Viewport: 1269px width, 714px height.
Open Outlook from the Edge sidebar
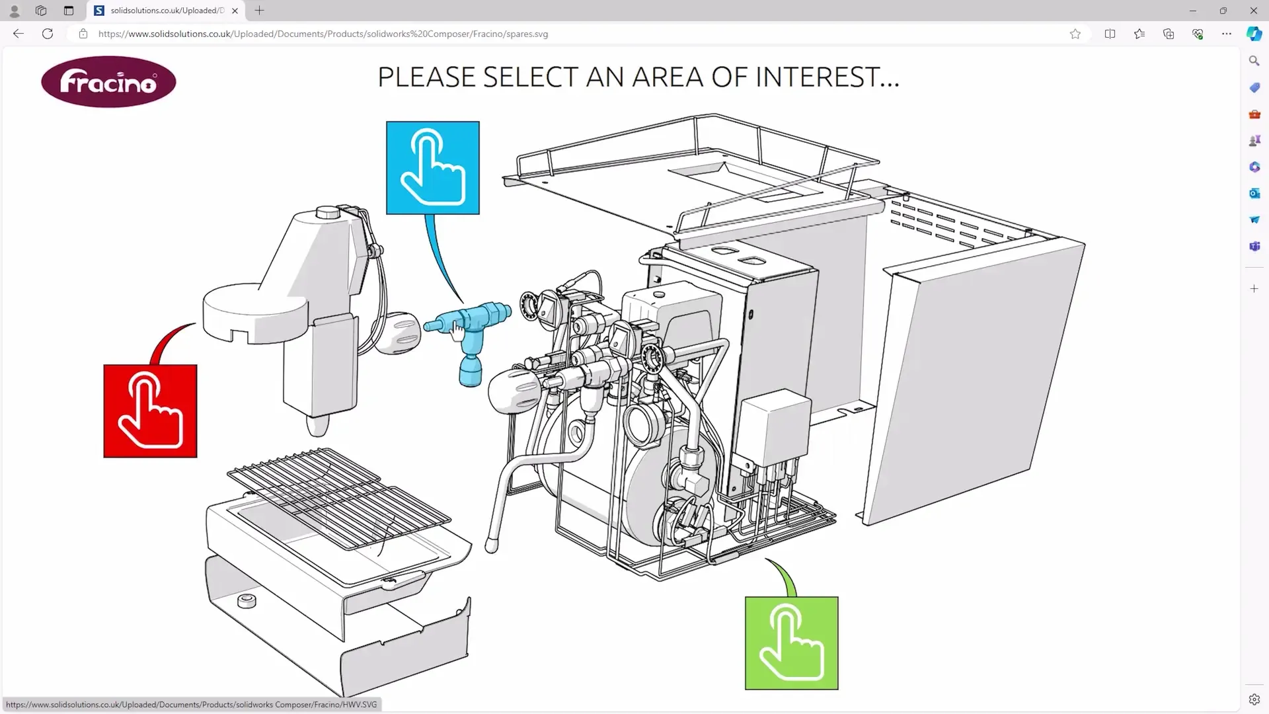1254,193
